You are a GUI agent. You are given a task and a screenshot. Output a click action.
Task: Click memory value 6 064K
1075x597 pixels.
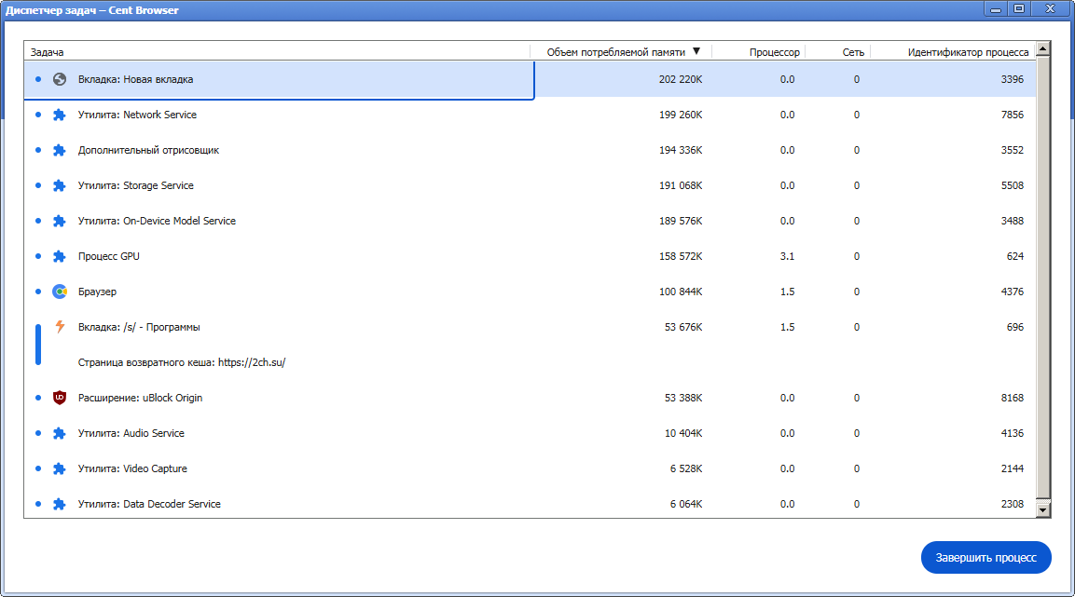click(686, 504)
